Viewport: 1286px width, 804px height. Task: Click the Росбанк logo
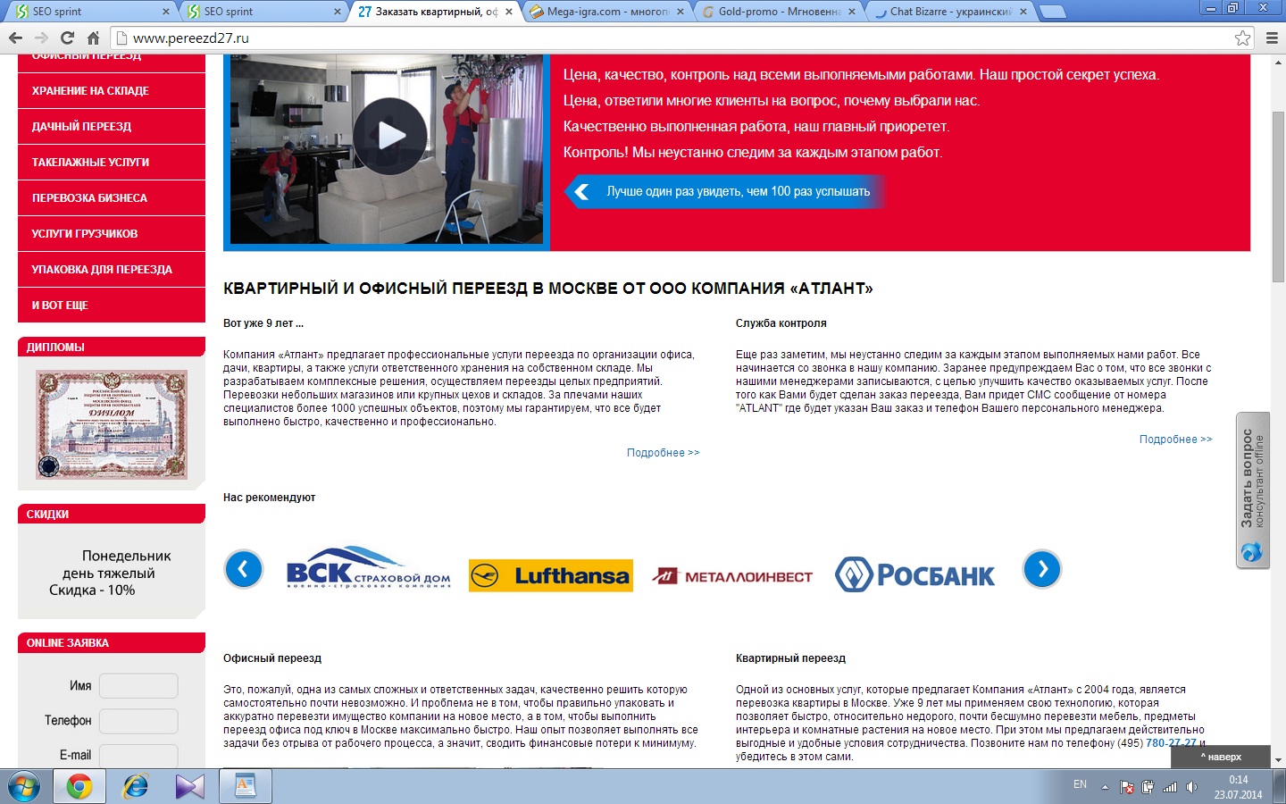point(914,574)
